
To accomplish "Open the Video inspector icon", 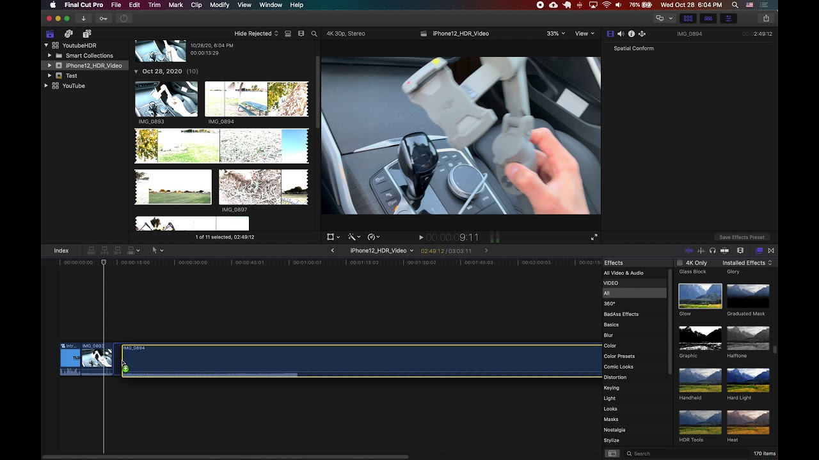I will [610, 34].
